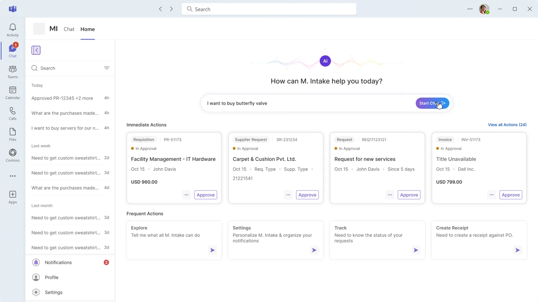
Task: Open more options on Request for new services card
Action: click(390, 195)
